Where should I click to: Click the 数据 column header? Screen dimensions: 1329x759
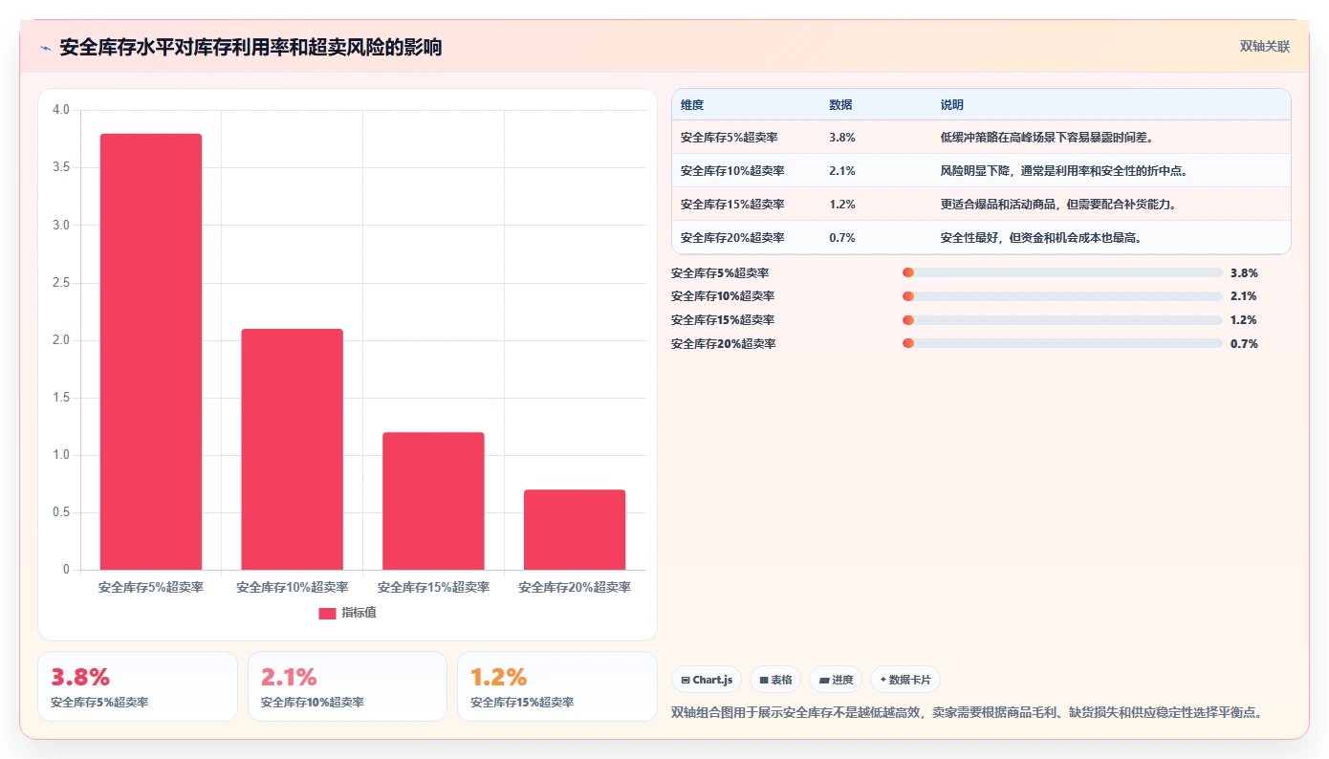point(840,105)
